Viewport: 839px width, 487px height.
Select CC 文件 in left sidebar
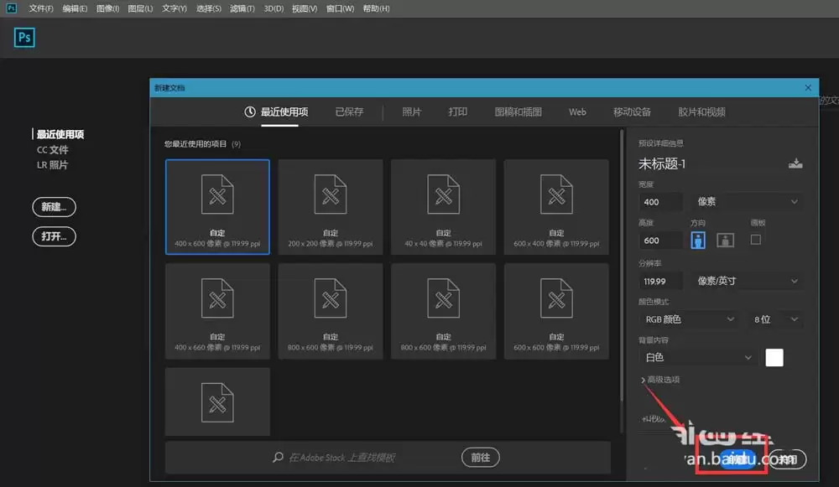coord(52,150)
